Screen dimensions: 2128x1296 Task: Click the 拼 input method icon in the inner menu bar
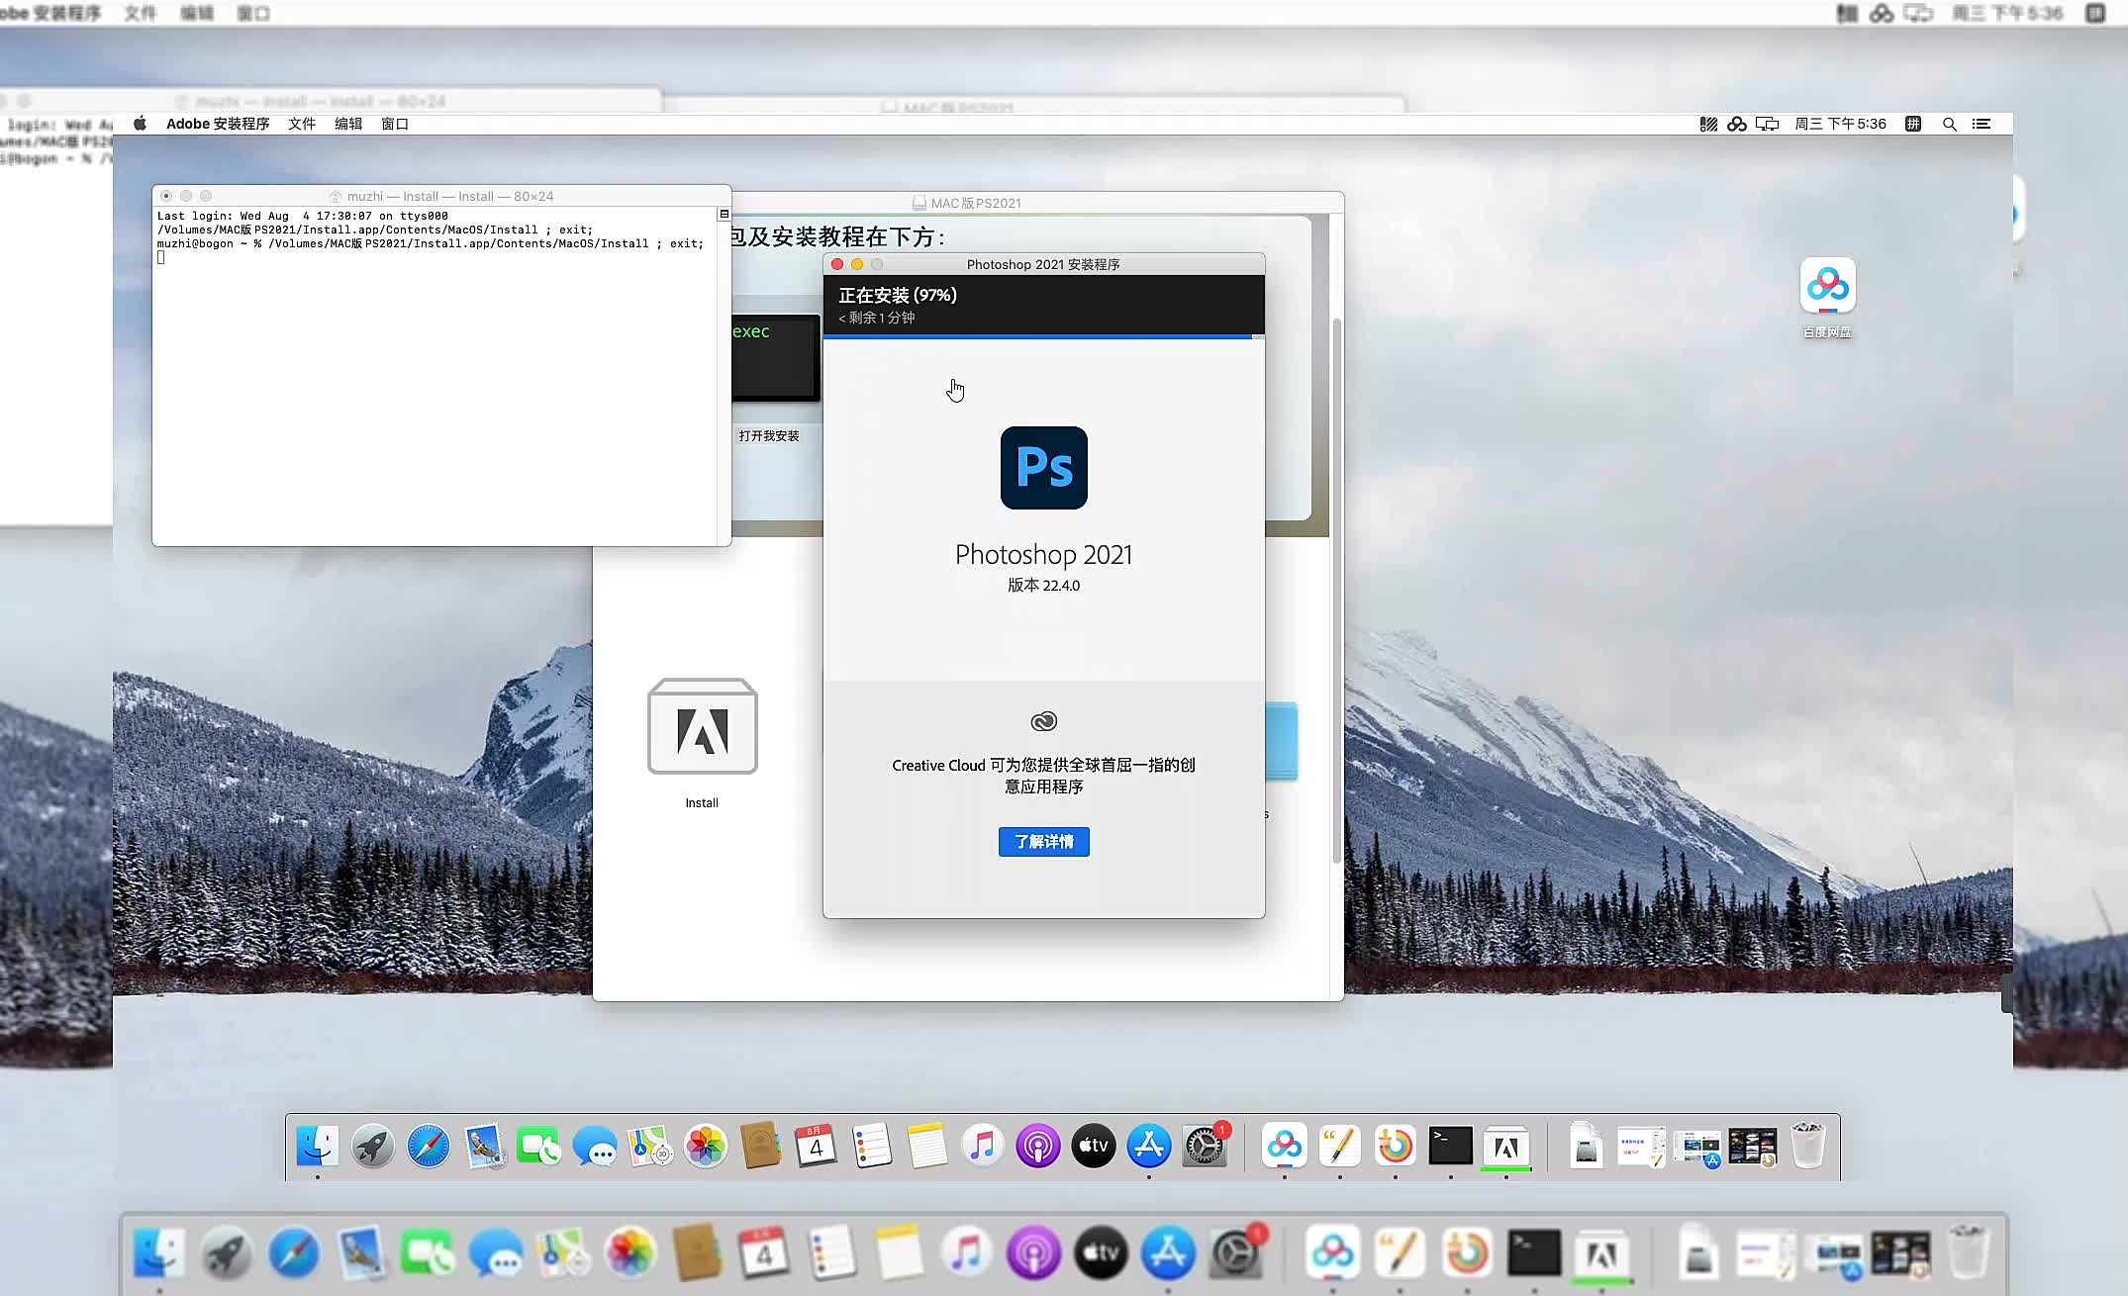[x=1914, y=124]
